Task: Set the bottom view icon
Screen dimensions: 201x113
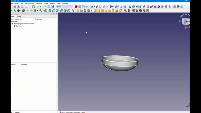Action: pyautogui.click(x=65, y=11)
